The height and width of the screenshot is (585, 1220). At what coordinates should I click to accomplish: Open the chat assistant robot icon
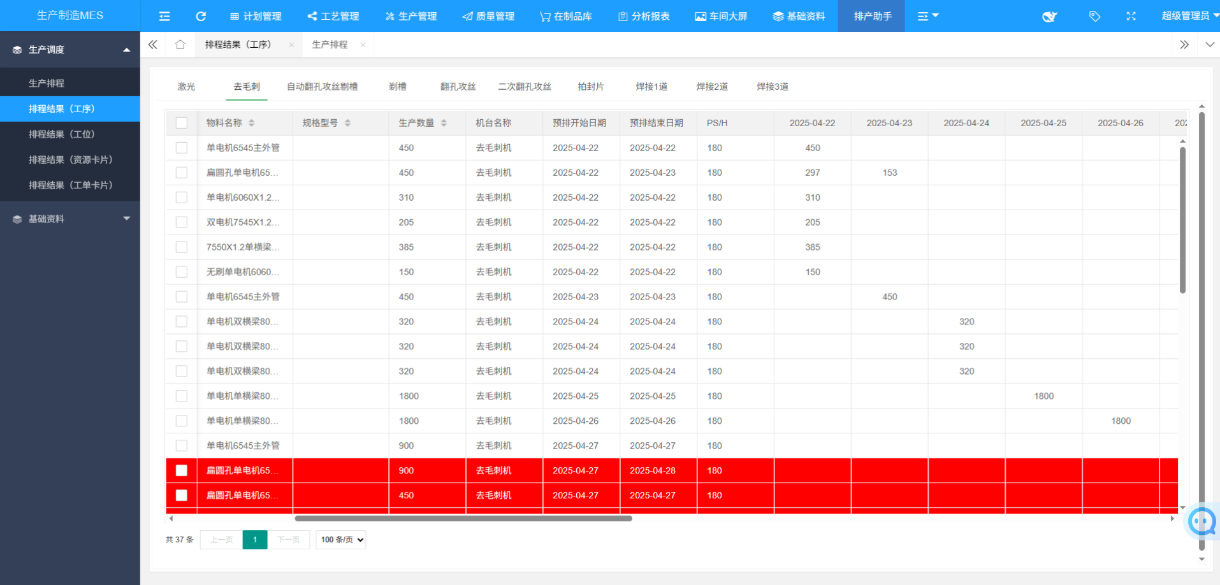coord(1202,522)
